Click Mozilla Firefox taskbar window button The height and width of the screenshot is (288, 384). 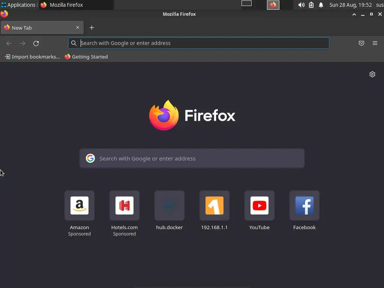[76, 4]
